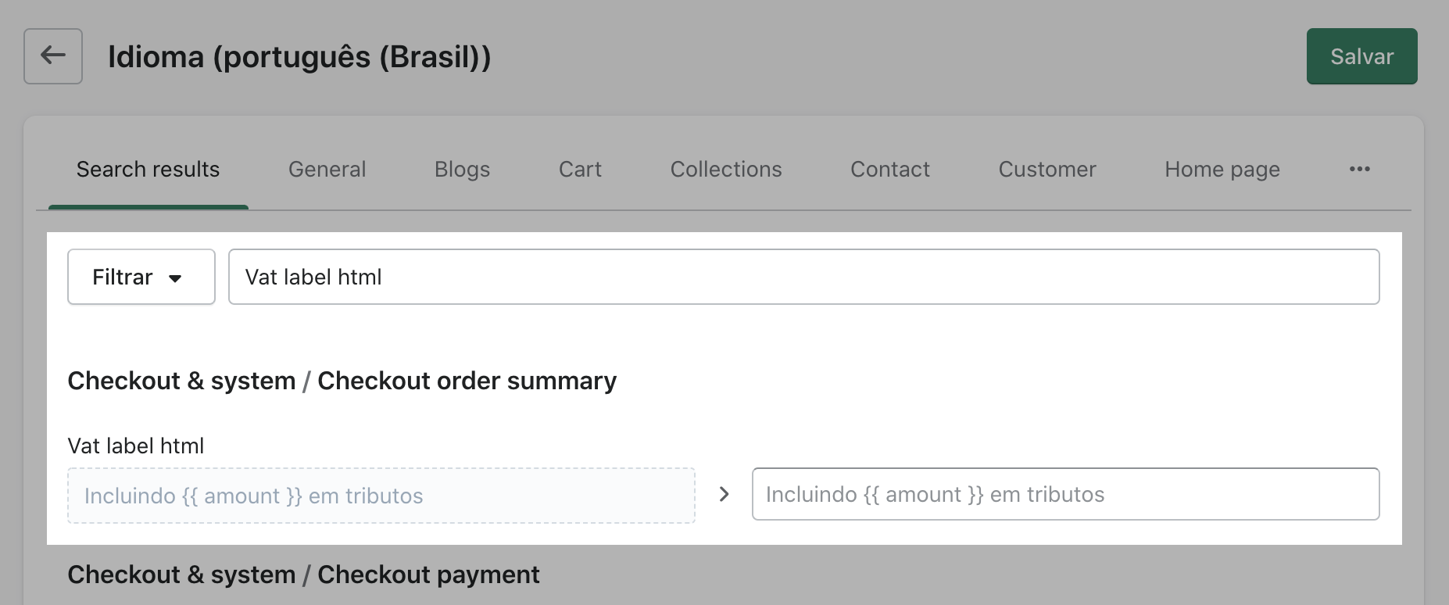Focus the search field containing 'Vat label html'
1449x605 pixels.
click(803, 277)
